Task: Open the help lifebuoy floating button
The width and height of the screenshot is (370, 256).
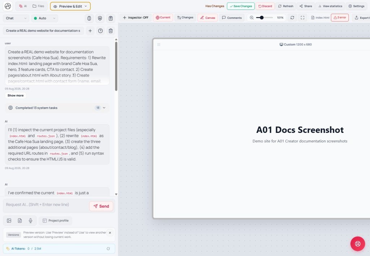Action: (x=358, y=244)
